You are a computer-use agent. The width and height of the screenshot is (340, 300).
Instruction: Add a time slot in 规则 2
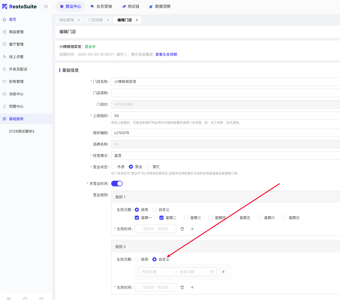tap(192, 287)
